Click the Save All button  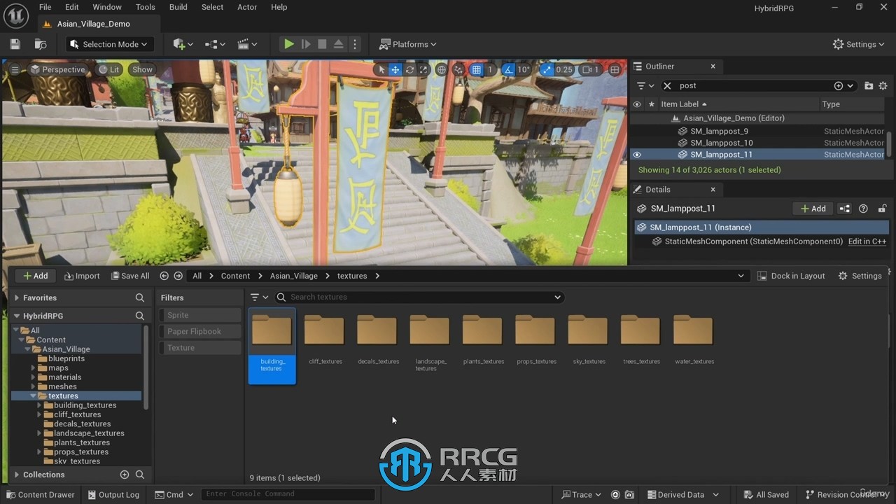tap(130, 276)
